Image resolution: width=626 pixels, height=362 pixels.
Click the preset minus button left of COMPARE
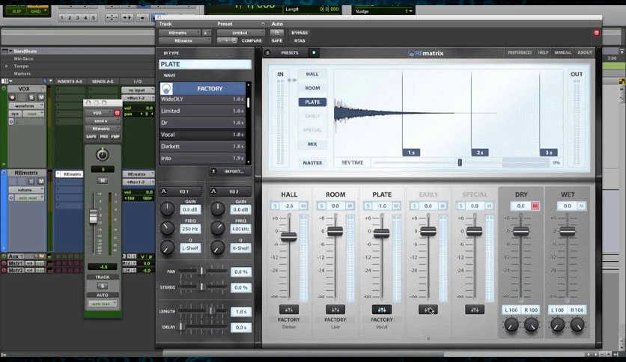220,40
